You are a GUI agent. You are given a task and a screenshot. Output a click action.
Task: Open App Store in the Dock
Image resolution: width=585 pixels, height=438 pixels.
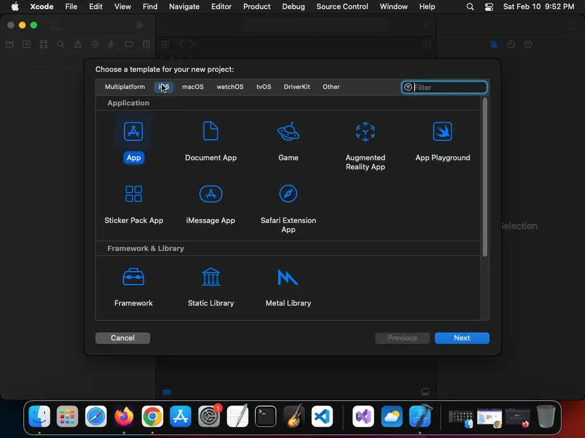point(181,416)
